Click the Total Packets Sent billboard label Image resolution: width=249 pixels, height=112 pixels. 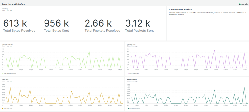[x=139, y=31]
